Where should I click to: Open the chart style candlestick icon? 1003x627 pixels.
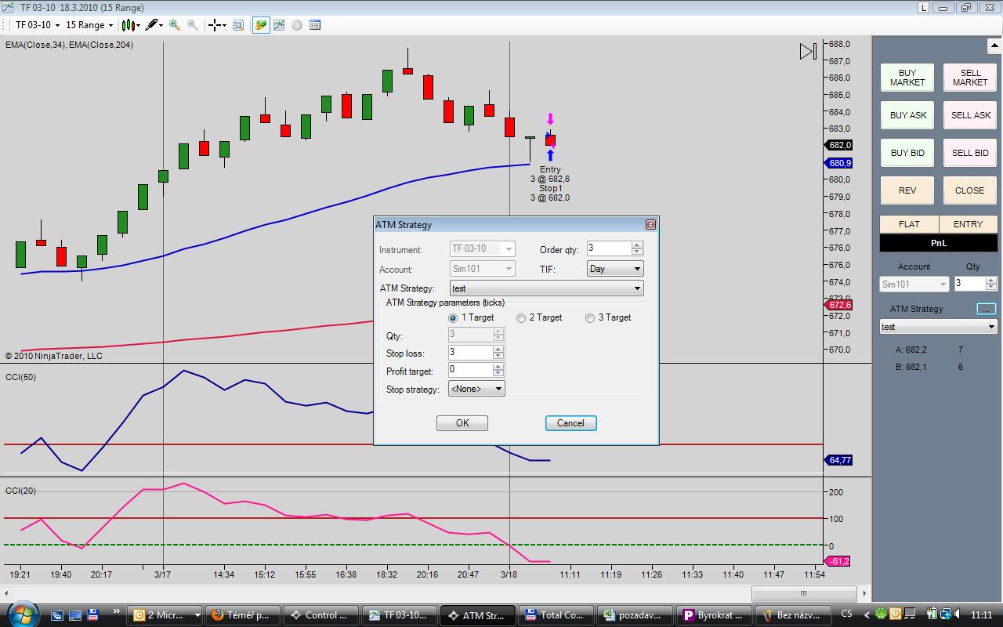(x=129, y=25)
